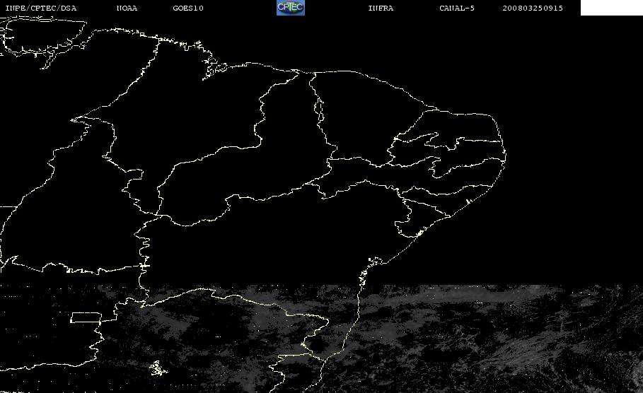Click the coastline bend at bottom center

point(324,360)
